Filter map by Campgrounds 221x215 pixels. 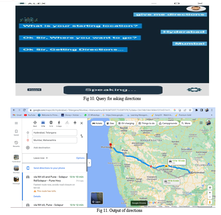coord(168,123)
